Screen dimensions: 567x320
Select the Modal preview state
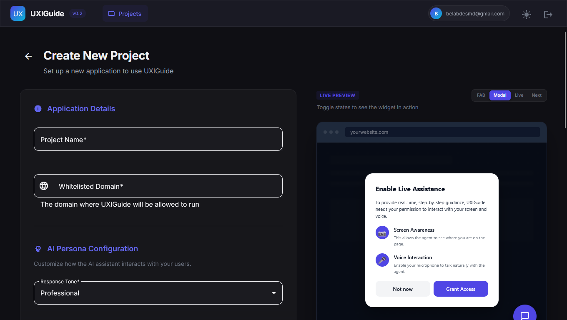click(500, 95)
